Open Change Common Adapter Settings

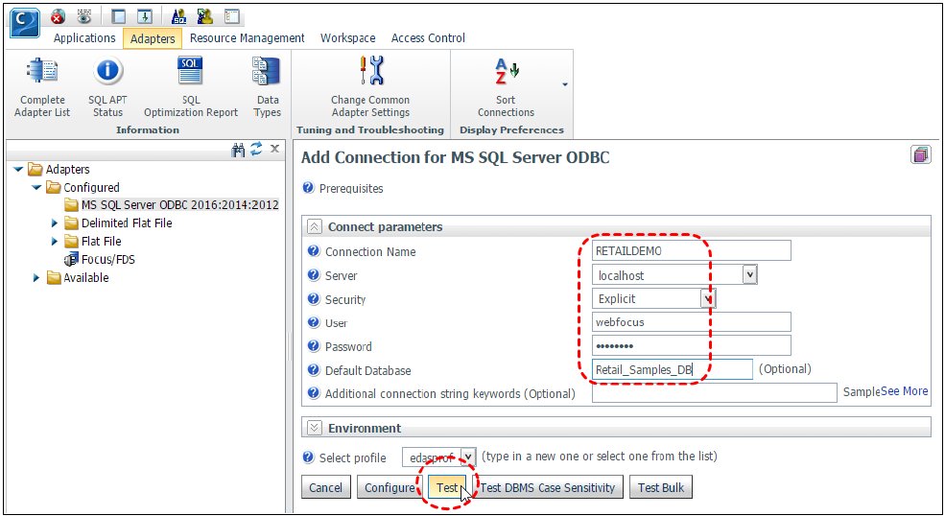point(370,88)
